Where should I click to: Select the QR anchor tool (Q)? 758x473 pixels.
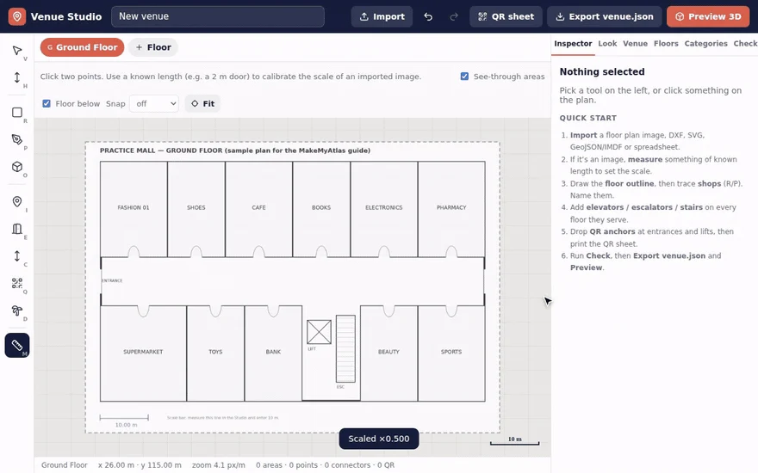17,283
